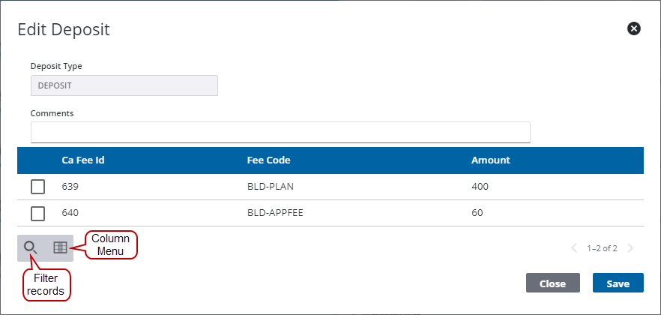Click into the Comments text field
This screenshot has height=315, width=661.
click(280, 133)
